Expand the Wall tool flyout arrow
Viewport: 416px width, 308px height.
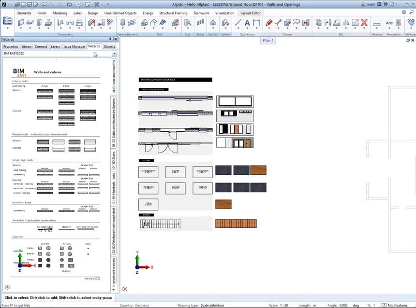21,28
